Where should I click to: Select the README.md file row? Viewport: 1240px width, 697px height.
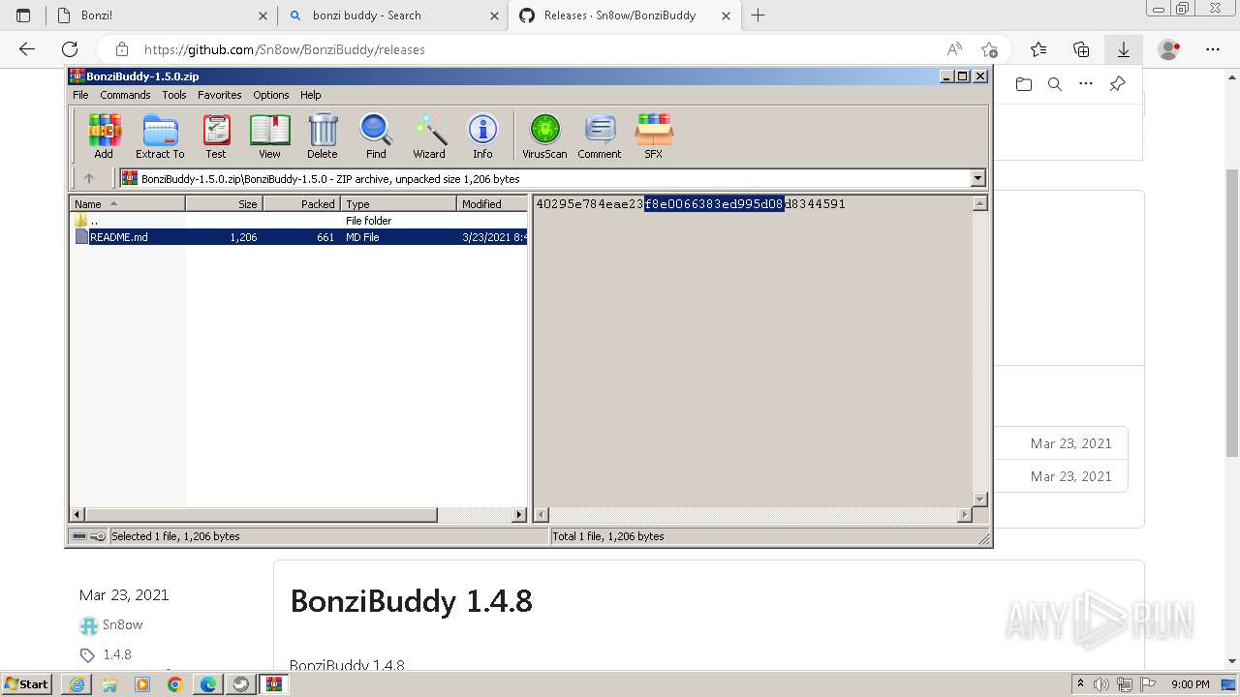299,236
